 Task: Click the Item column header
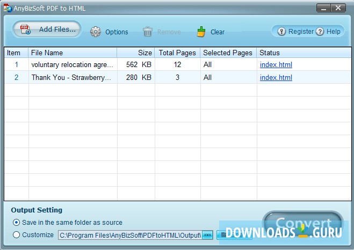coord(16,53)
